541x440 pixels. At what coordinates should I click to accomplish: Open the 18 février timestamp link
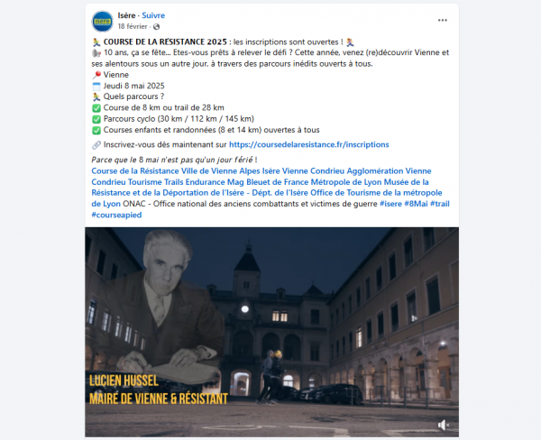click(x=133, y=26)
